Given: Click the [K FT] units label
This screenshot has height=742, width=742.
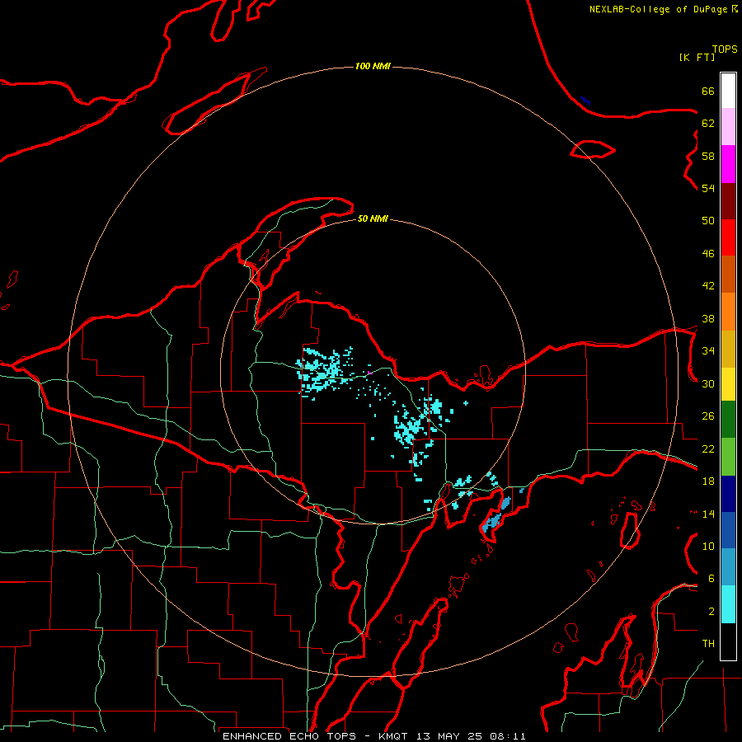Looking at the screenshot, I should 697,57.
